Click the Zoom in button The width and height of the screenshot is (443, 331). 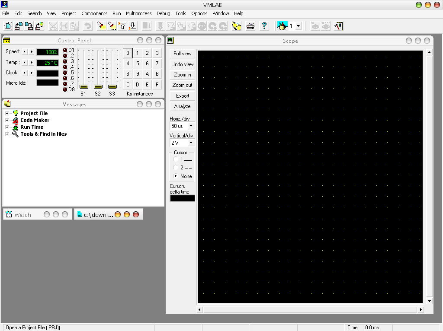coord(182,75)
